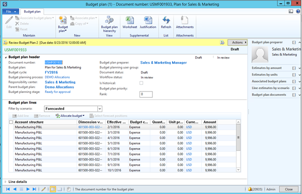Click the Edit pencil icon in Maintain group
Image resolution: width=302 pixels, height=194 pixels.
[x=9, y=20]
